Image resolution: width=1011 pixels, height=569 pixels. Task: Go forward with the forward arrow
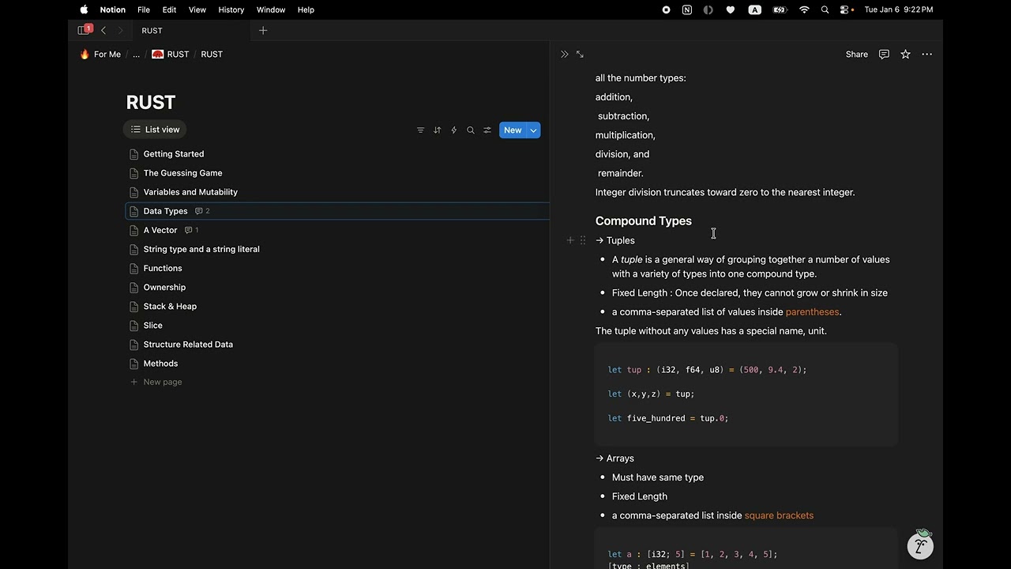(x=121, y=30)
